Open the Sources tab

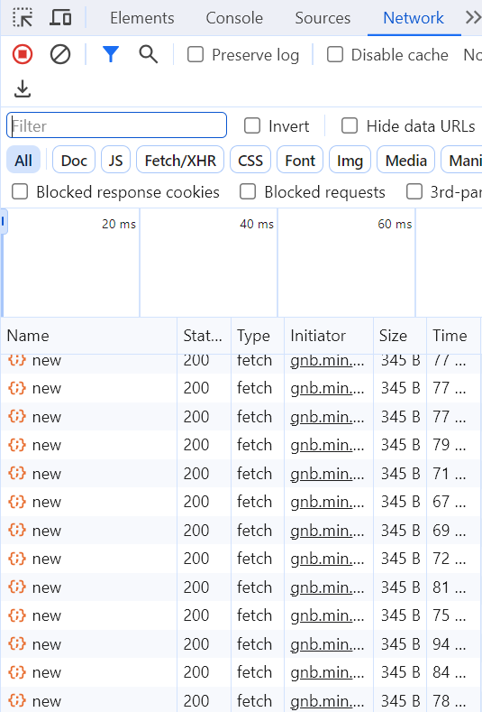point(323,18)
